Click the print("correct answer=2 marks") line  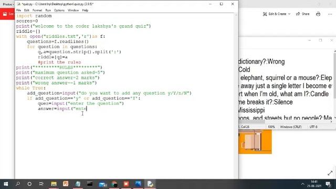click(x=58, y=78)
